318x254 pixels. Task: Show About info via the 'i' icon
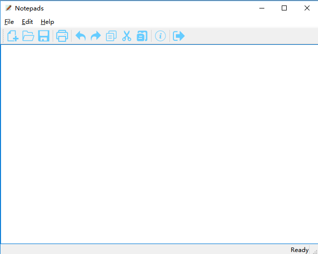tap(160, 36)
